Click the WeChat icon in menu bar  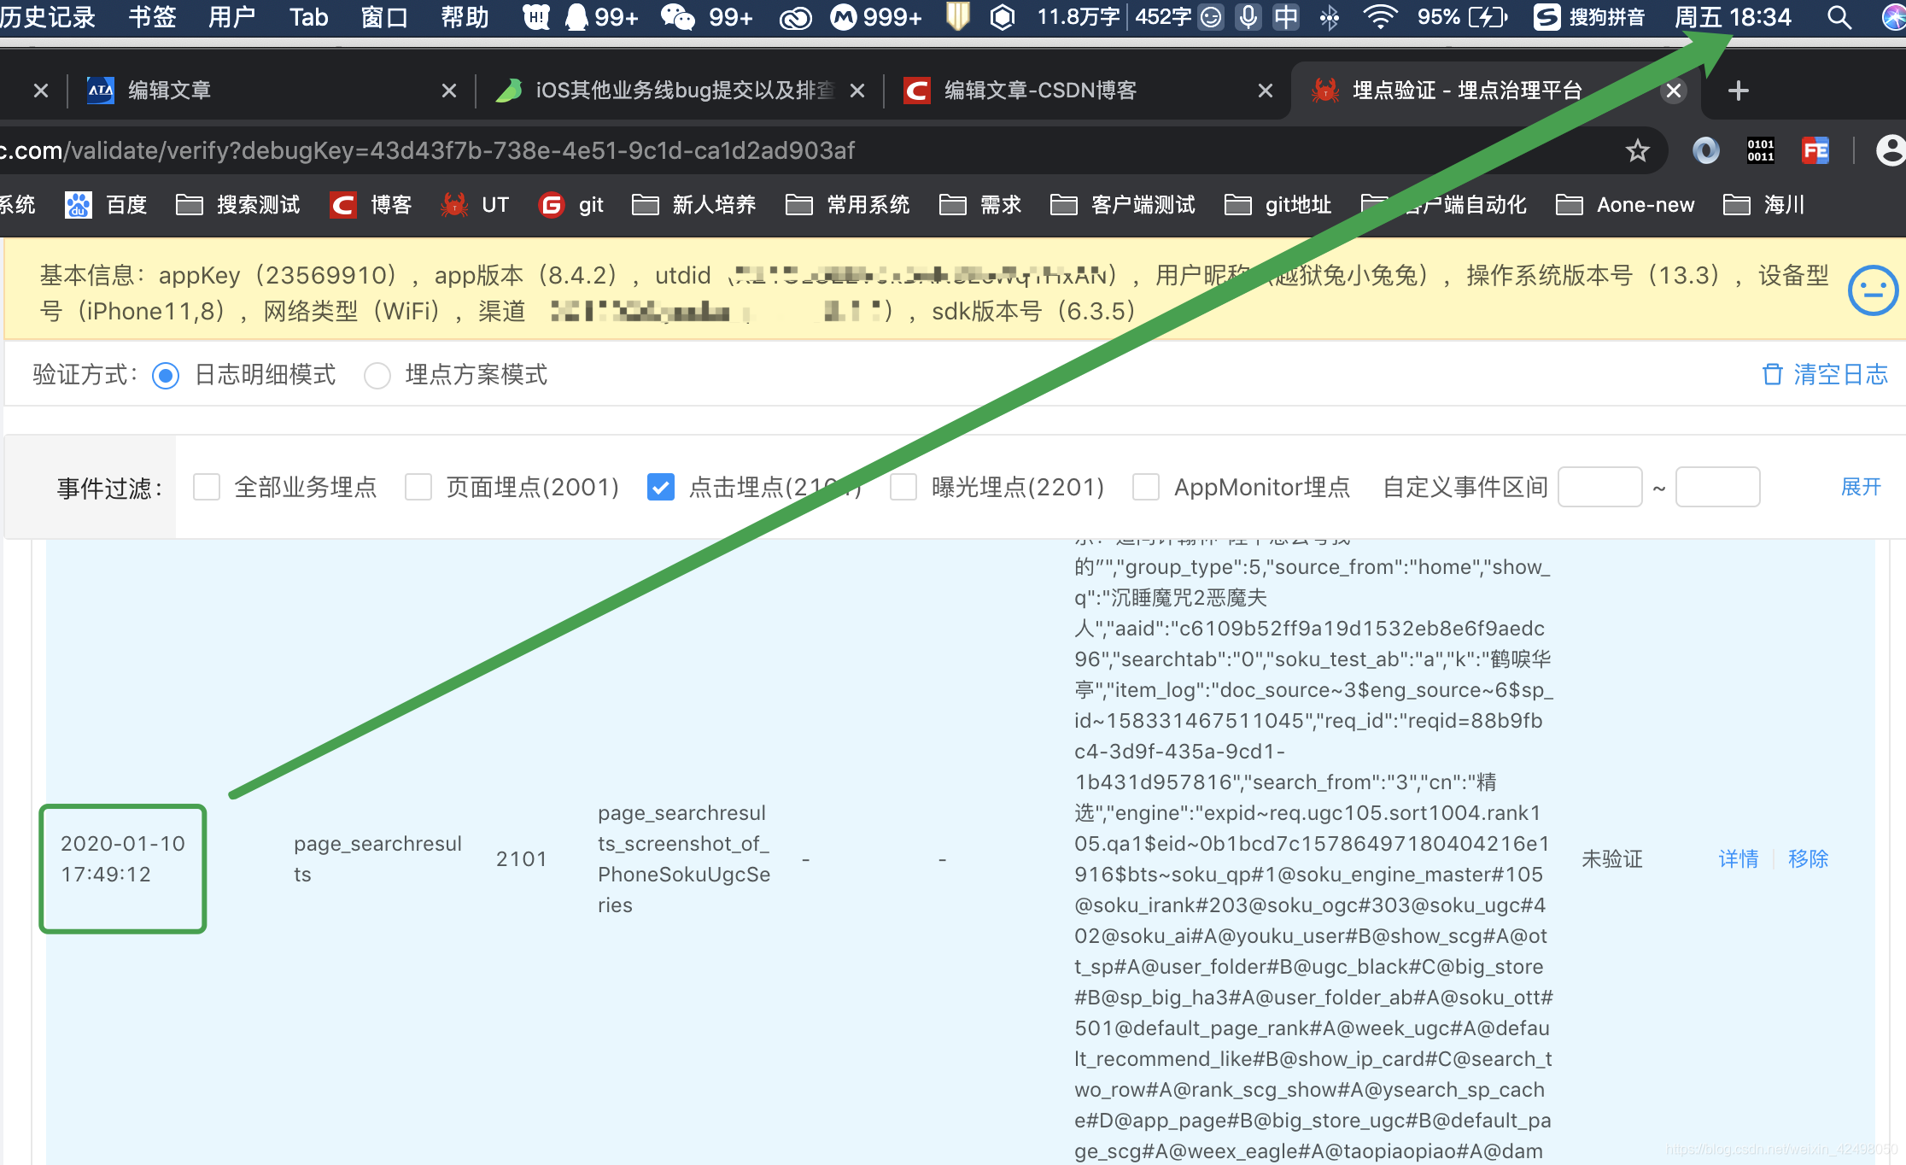pos(677,17)
